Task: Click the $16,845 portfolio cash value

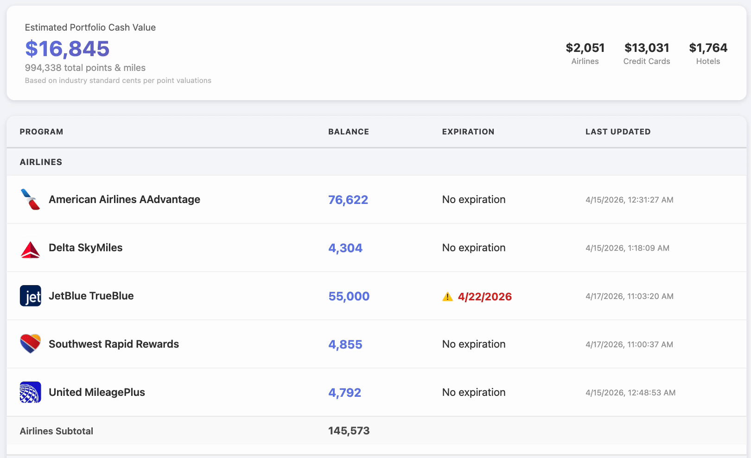Action: tap(67, 49)
